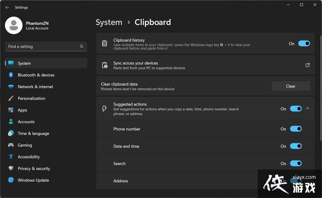Click the Clipboard page heading
Screen dimensions: 322x198
pos(152,22)
